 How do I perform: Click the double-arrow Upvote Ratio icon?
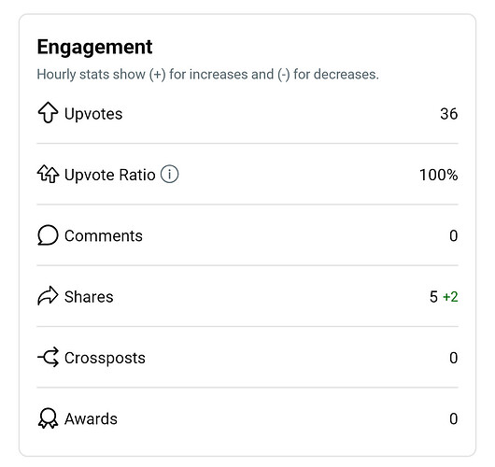click(48, 174)
